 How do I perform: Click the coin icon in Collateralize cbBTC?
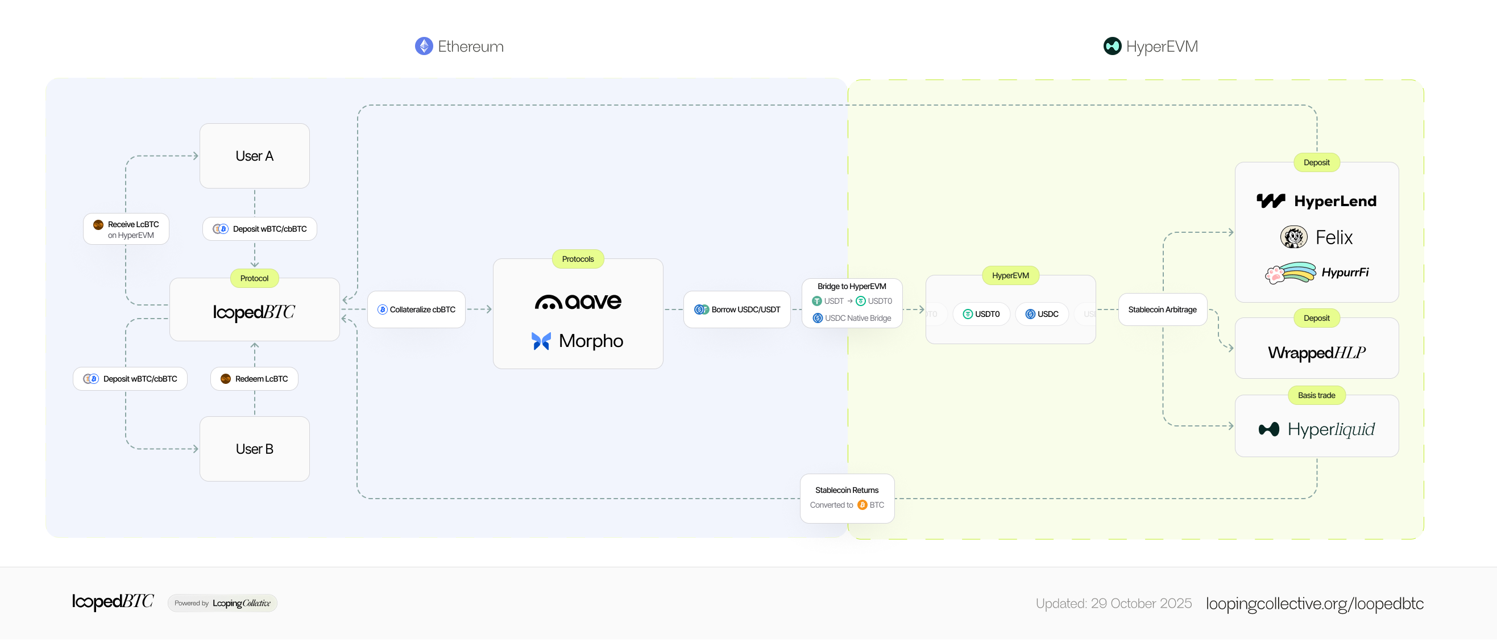click(x=383, y=310)
